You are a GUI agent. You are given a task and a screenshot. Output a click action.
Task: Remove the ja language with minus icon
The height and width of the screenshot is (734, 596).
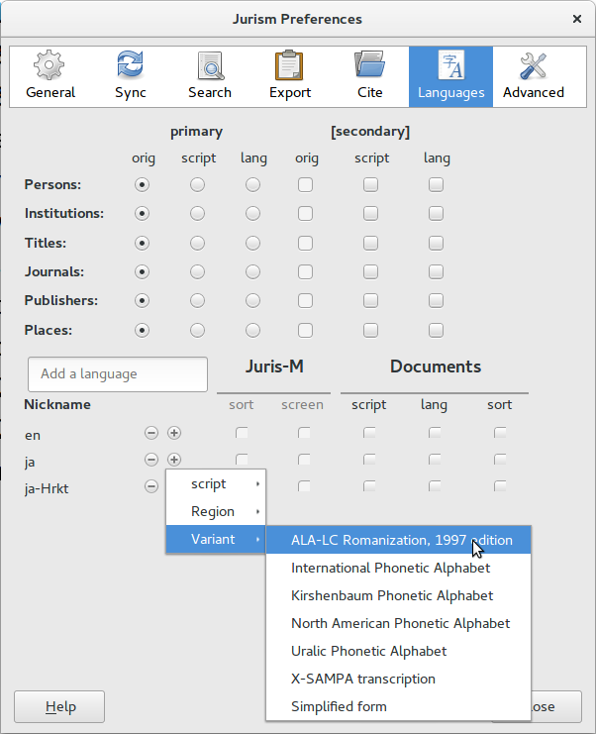click(151, 460)
